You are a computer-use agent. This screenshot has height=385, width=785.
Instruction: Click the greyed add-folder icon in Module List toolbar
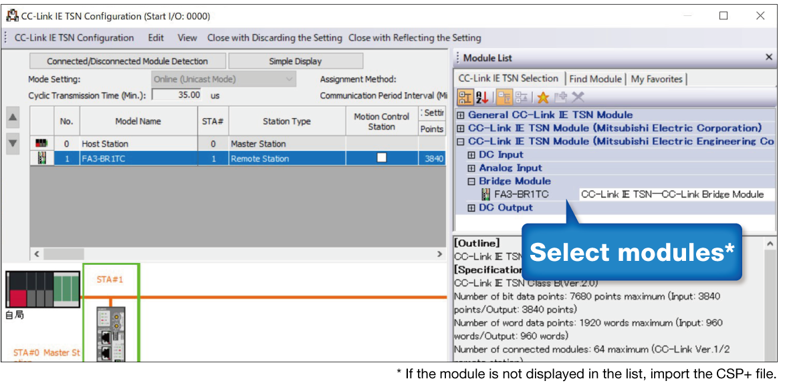(x=561, y=97)
